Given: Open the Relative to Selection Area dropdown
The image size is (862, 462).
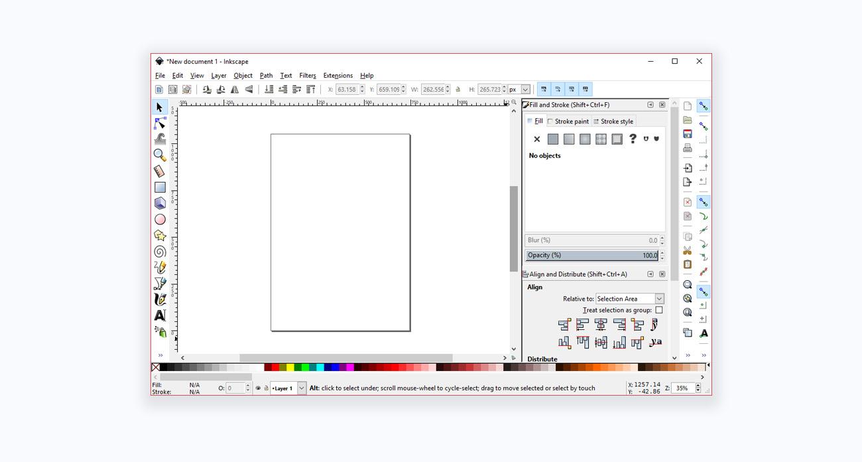Looking at the screenshot, I should coord(630,299).
